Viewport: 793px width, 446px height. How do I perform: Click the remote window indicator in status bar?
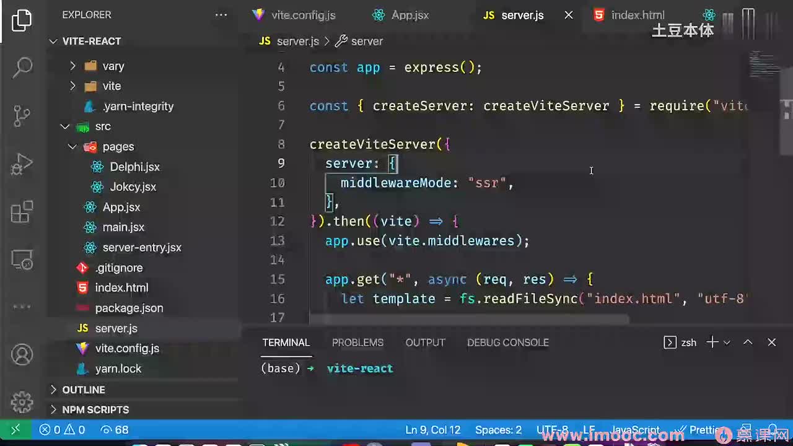(15, 430)
